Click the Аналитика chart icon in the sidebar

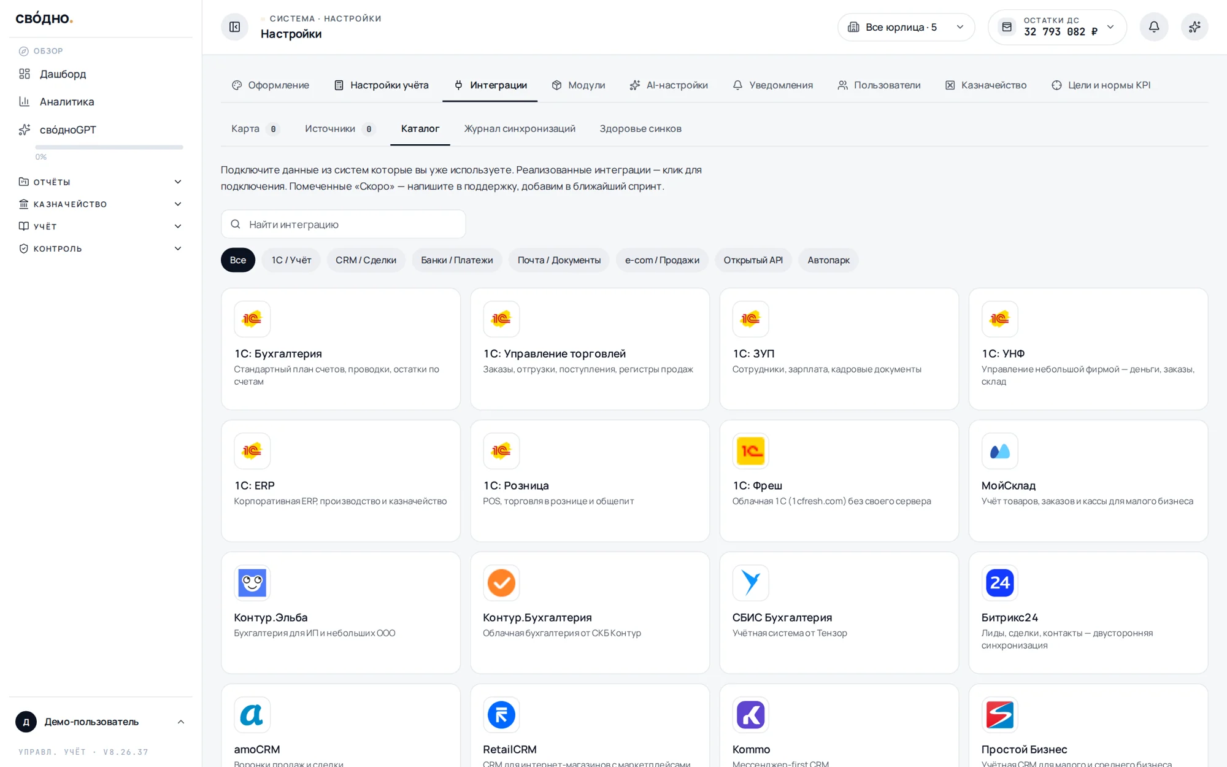tap(25, 101)
